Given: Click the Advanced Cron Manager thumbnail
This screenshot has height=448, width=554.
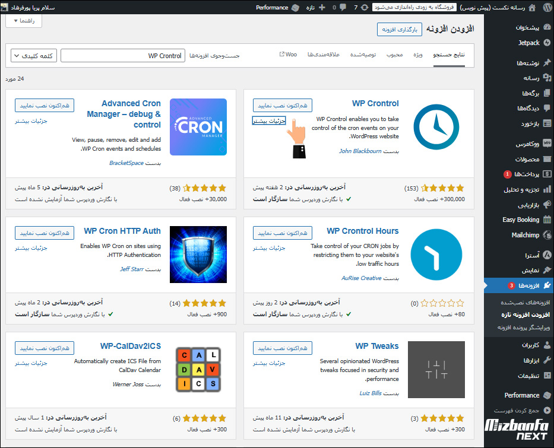Looking at the screenshot, I should coord(198,127).
